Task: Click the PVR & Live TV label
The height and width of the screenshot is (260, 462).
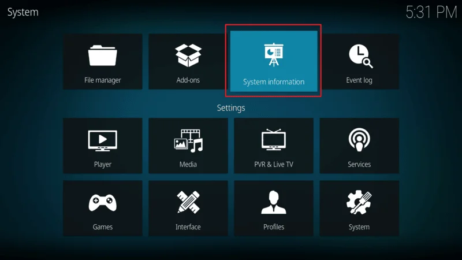Action: [274, 164]
